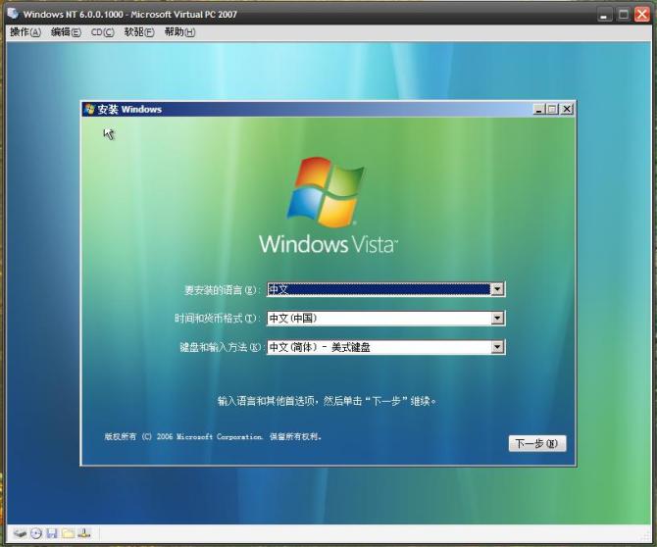657x547 pixels.
Task: Maximize the Virtual PC window
Action: click(624, 15)
